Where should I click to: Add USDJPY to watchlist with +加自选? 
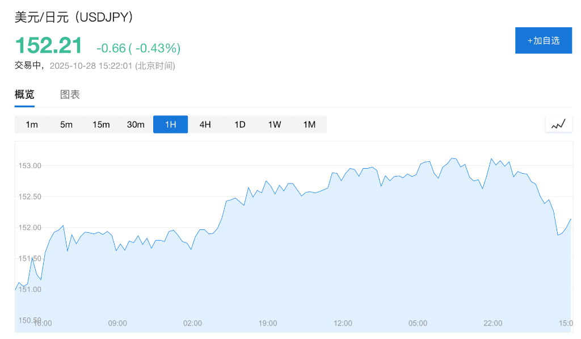[543, 40]
